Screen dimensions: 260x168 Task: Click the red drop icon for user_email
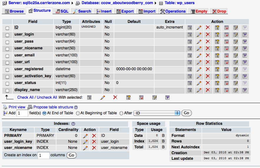208,55
